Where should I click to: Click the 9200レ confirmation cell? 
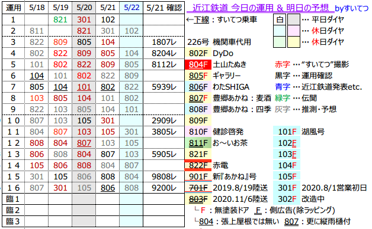tap(164, 188)
